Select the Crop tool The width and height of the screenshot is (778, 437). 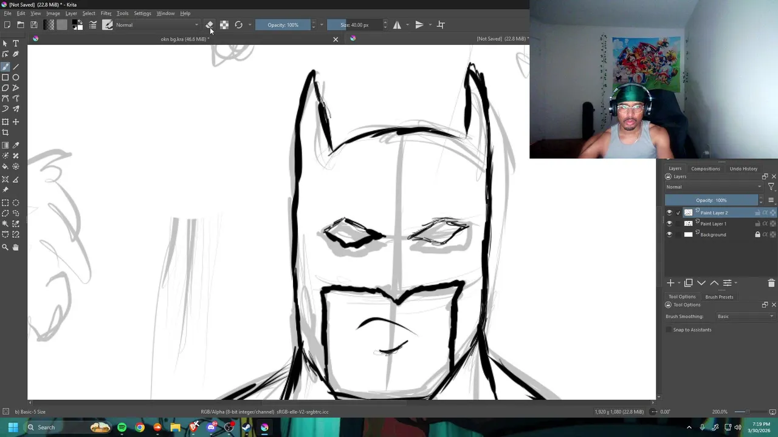pyautogui.click(x=5, y=132)
